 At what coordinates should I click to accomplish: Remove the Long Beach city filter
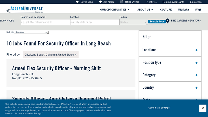76,55
